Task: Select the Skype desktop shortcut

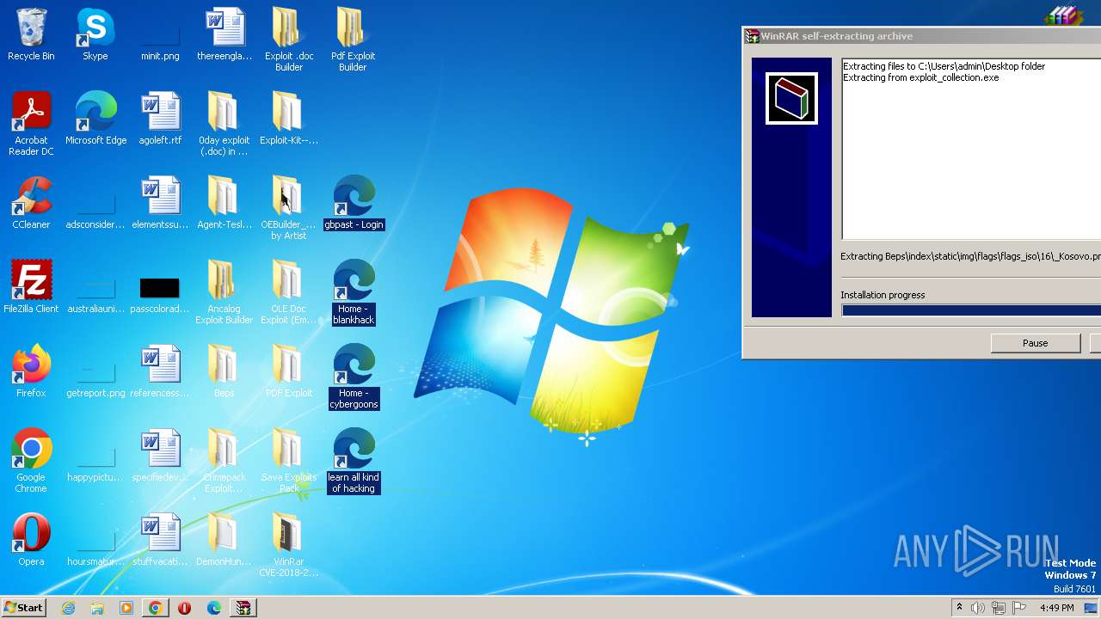Action: pos(95,35)
